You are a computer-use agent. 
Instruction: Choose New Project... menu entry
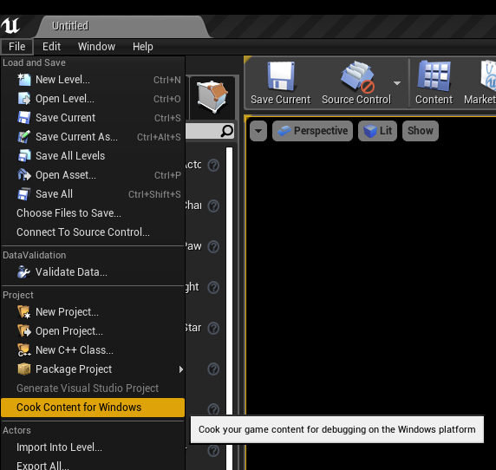[93, 312]
